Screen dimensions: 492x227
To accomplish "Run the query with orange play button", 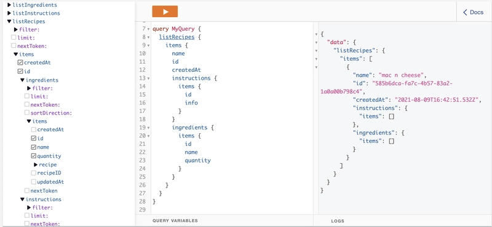I will pos(165,12).
